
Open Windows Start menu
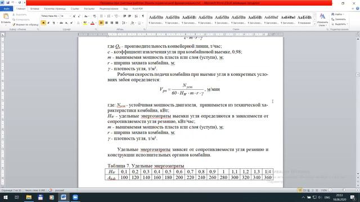click(5, 197)
